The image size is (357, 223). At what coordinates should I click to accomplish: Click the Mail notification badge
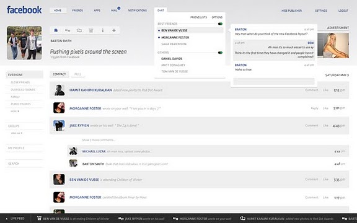(119, 8)
